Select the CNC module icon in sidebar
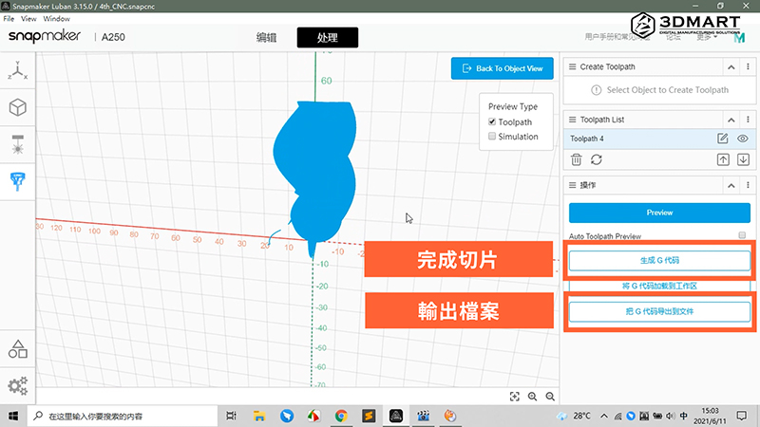This screenshot has height=427, width=760. pos(18,181)
